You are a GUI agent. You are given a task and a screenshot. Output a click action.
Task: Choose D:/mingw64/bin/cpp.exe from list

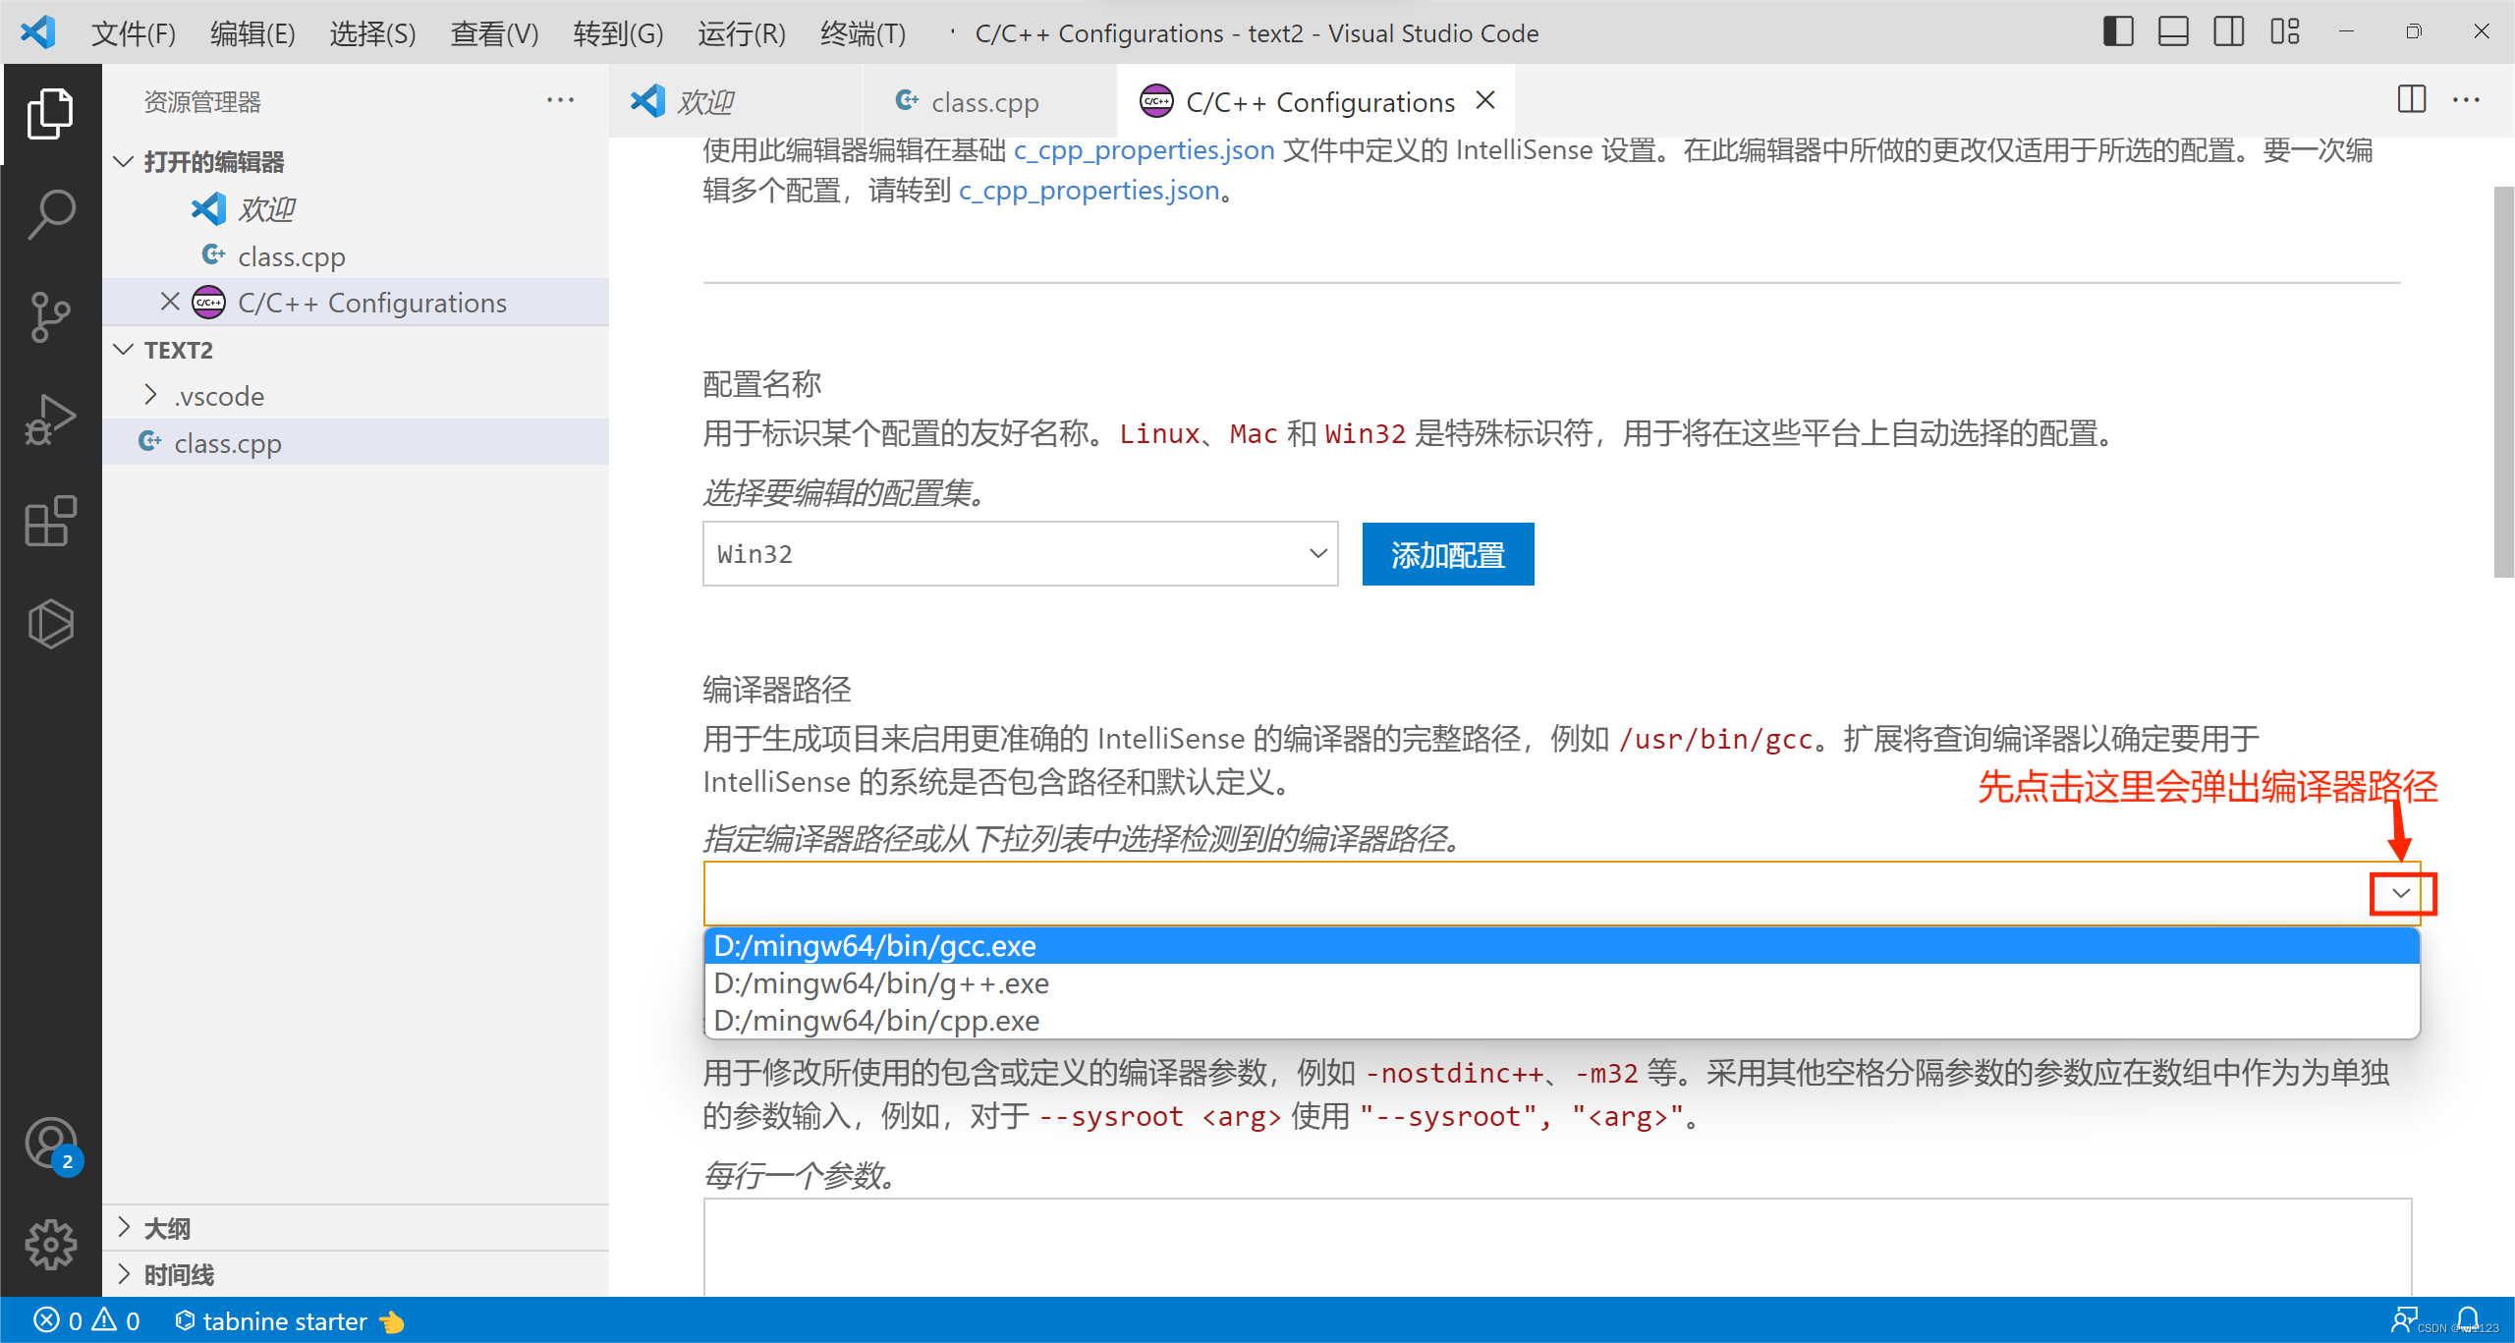point(1562,1020)
